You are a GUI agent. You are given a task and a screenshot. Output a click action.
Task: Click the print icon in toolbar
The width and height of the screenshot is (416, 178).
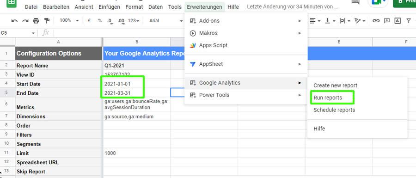(x=36, y=21)
